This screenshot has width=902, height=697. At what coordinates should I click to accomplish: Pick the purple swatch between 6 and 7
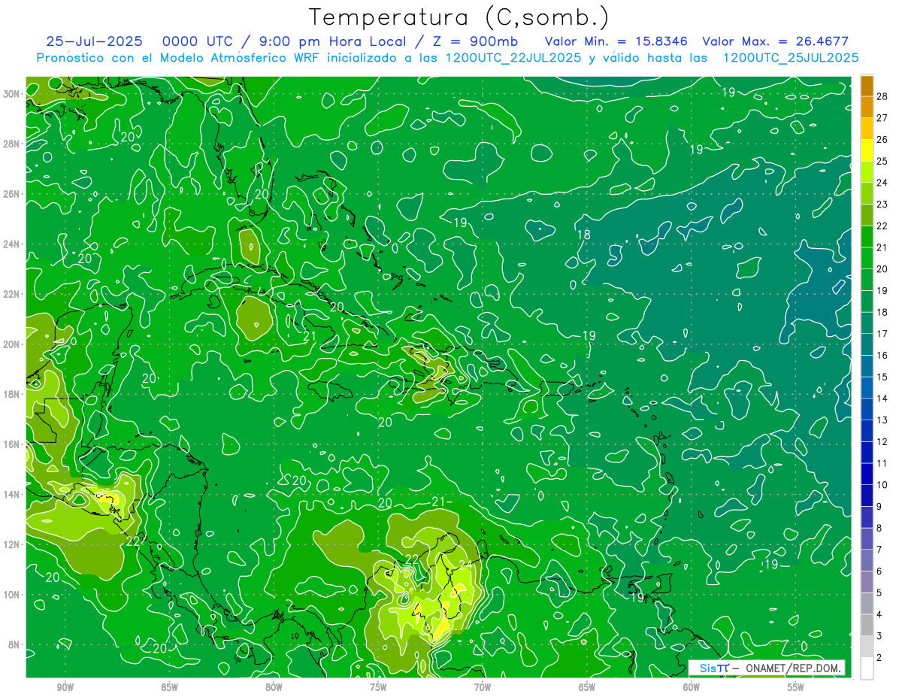[867, 560]
